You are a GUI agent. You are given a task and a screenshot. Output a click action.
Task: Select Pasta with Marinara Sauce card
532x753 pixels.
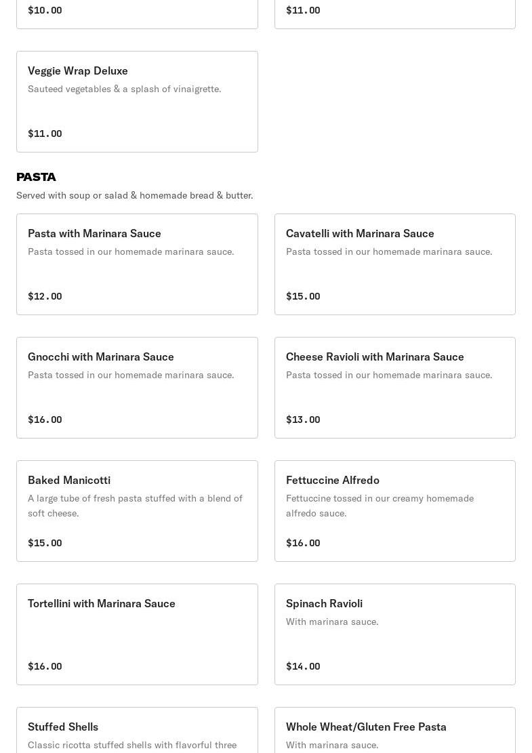(x=137, y=264)
